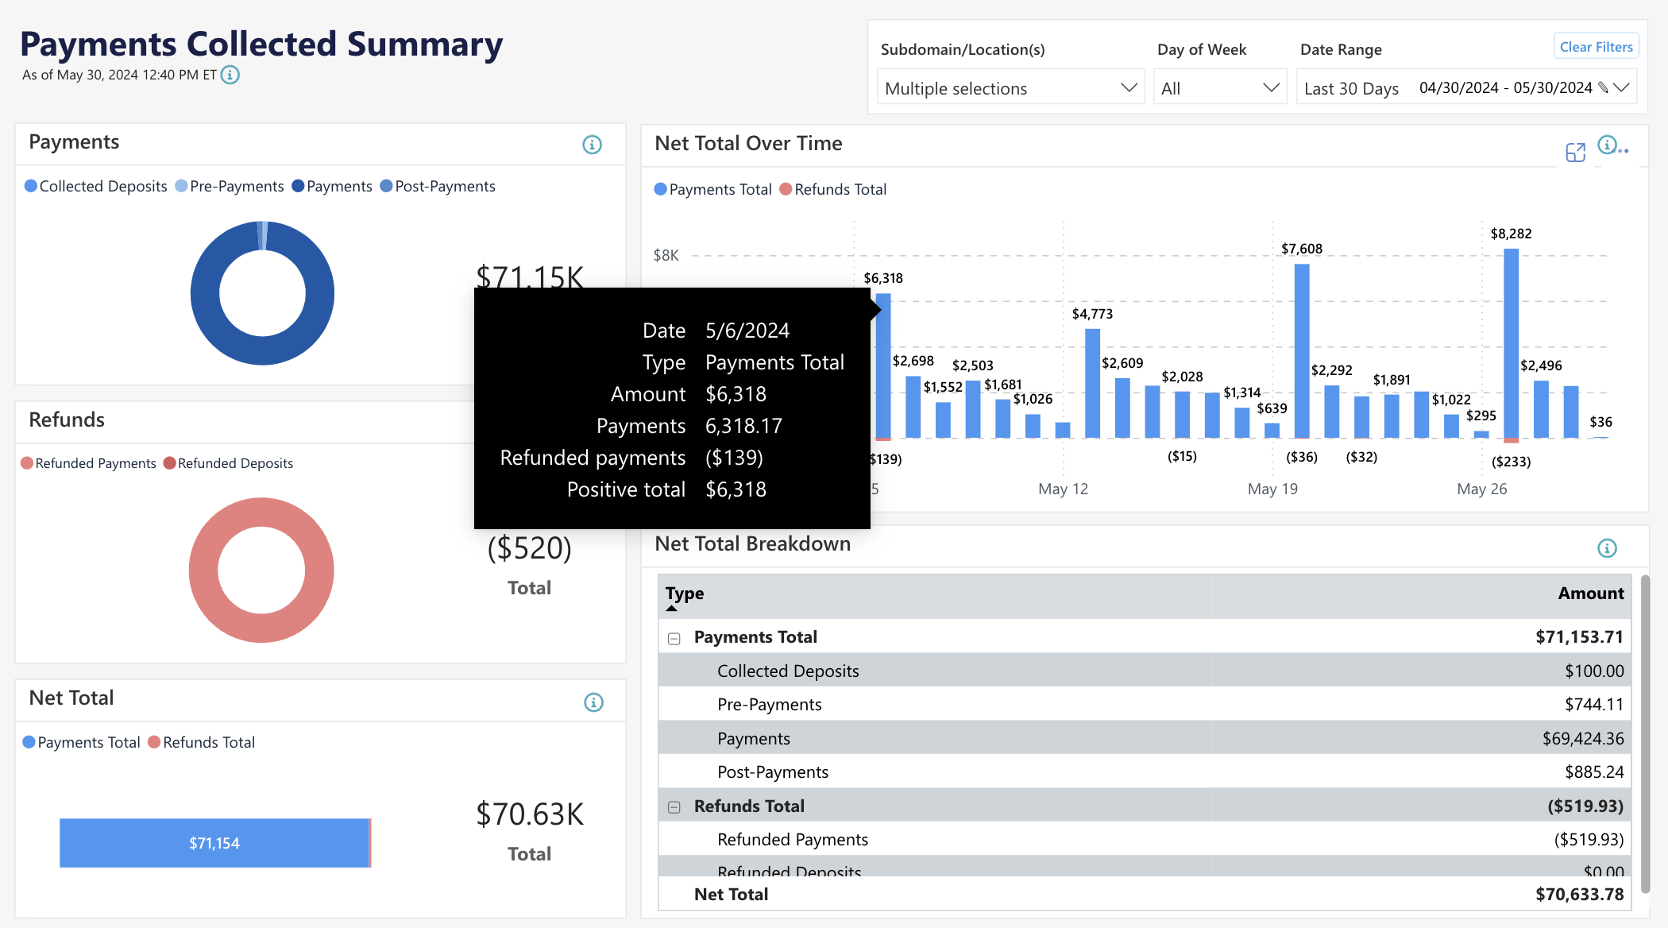This screenshot has height=928, width=1668.
Task: Click the May 12 axis label
Action: 1063,489
